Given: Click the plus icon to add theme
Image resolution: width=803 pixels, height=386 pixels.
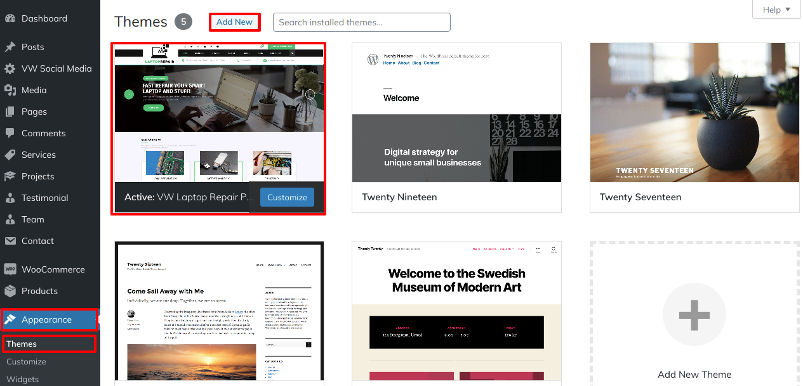Looking at the screenshot, I should pos(694,314).
